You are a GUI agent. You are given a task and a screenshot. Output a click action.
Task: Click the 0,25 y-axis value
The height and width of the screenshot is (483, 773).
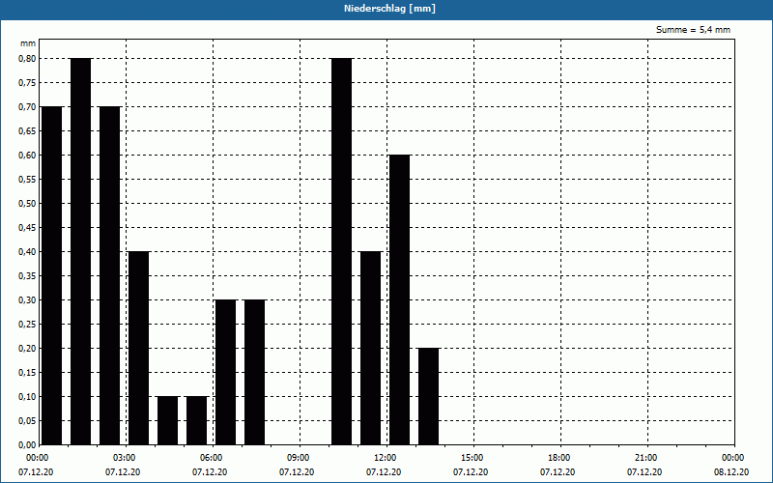click(x=27, y=324)
